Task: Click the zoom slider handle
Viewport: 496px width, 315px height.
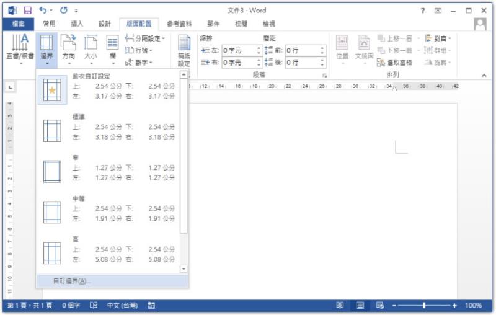Action: coord(424,306)
